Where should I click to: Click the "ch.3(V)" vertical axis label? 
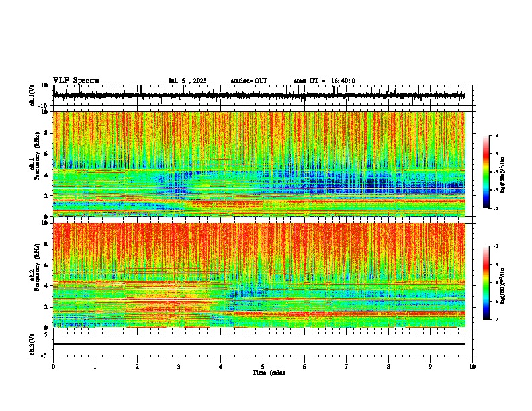[32, 345]
